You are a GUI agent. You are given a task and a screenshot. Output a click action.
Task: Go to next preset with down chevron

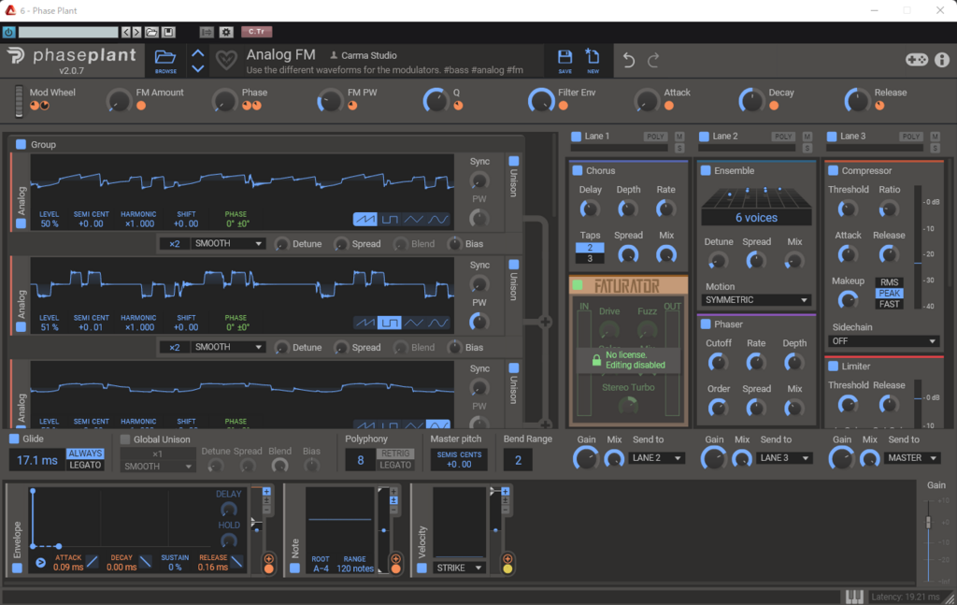pyautogui.click(x=198, y=68)
